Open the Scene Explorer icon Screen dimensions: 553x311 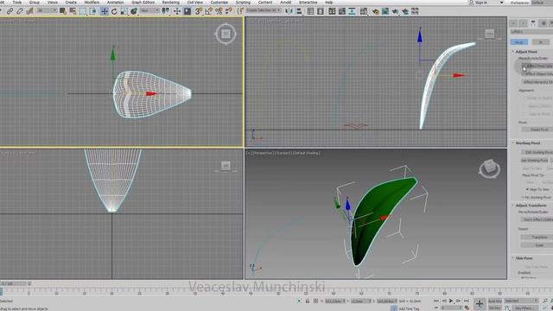pos(310,11)
